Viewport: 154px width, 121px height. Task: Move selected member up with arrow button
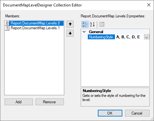click(x=70, y=24)
